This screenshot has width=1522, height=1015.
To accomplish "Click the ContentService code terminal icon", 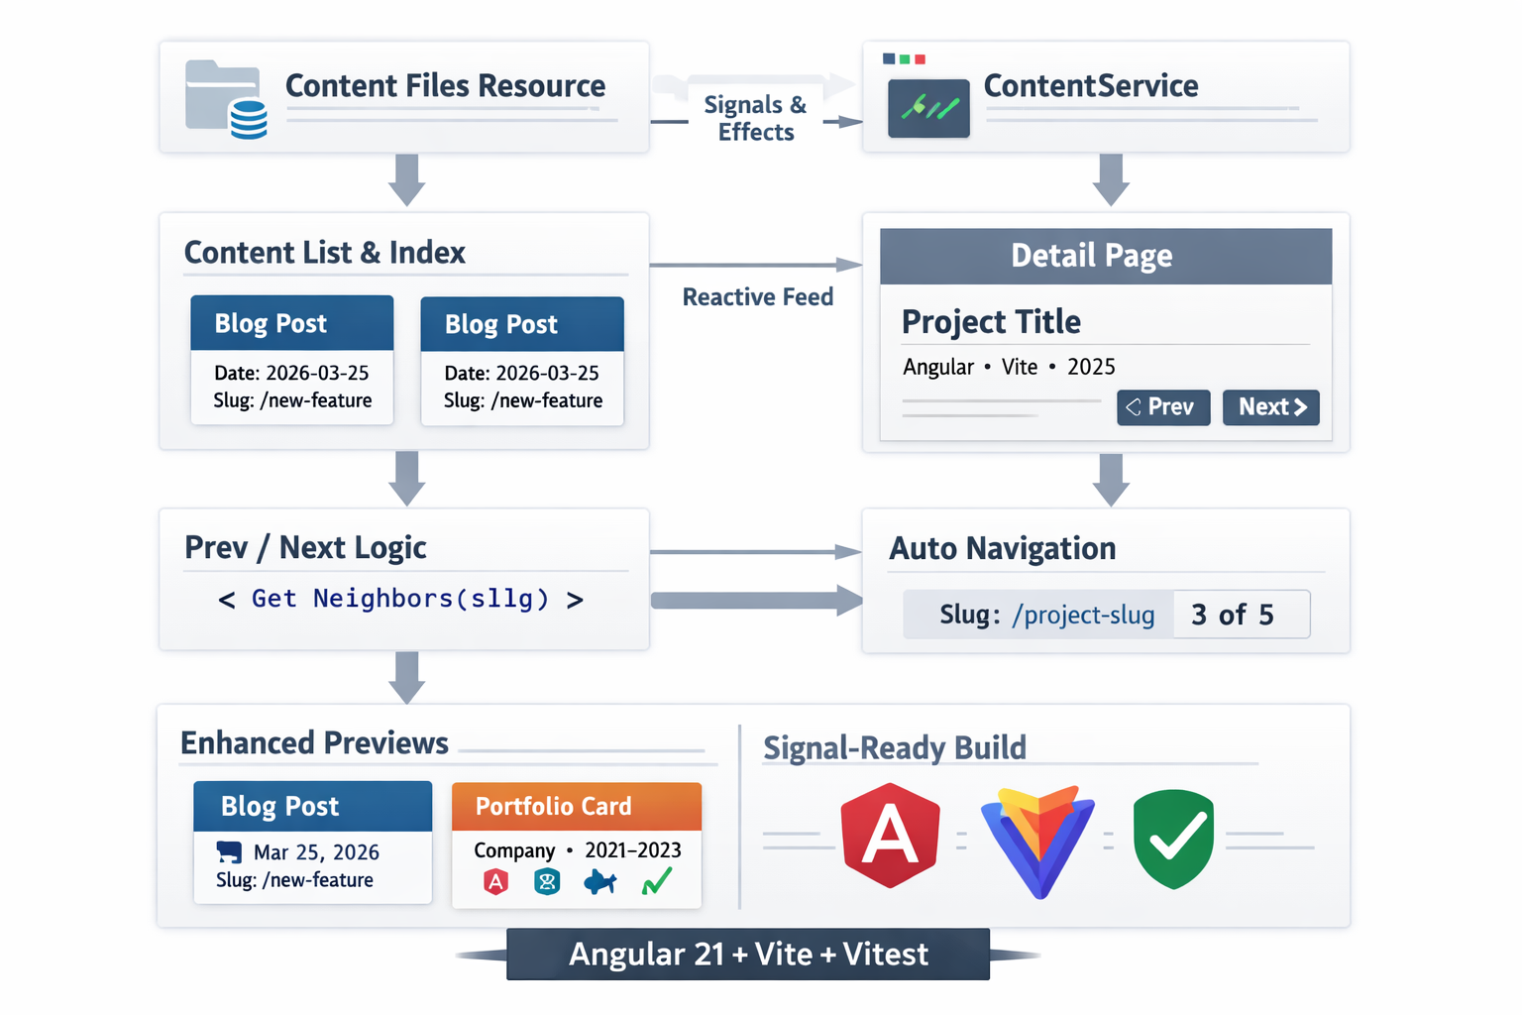I will [x=928, y=108].
